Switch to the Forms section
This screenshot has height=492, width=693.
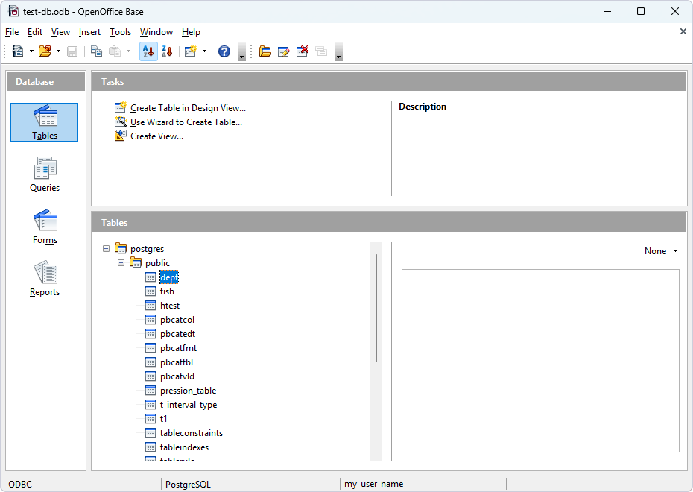tap(44, 227)
